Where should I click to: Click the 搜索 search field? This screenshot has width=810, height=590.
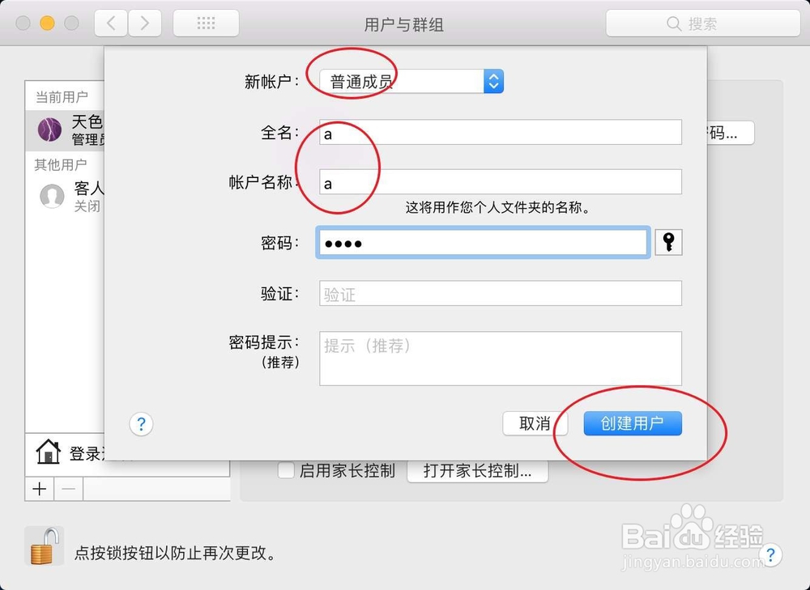703,23
